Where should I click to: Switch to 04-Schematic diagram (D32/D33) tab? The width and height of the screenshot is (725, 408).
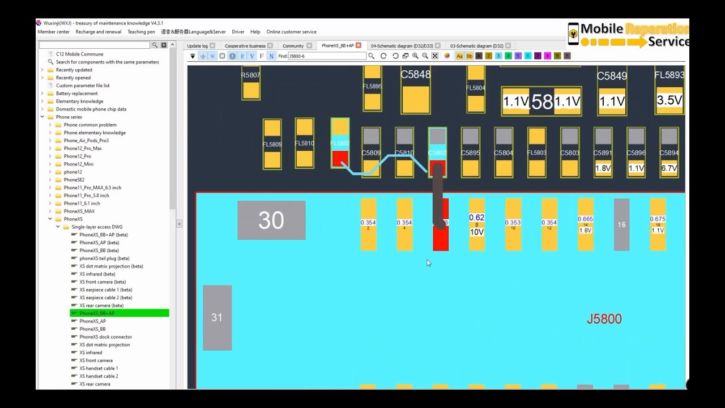[402, 46]
